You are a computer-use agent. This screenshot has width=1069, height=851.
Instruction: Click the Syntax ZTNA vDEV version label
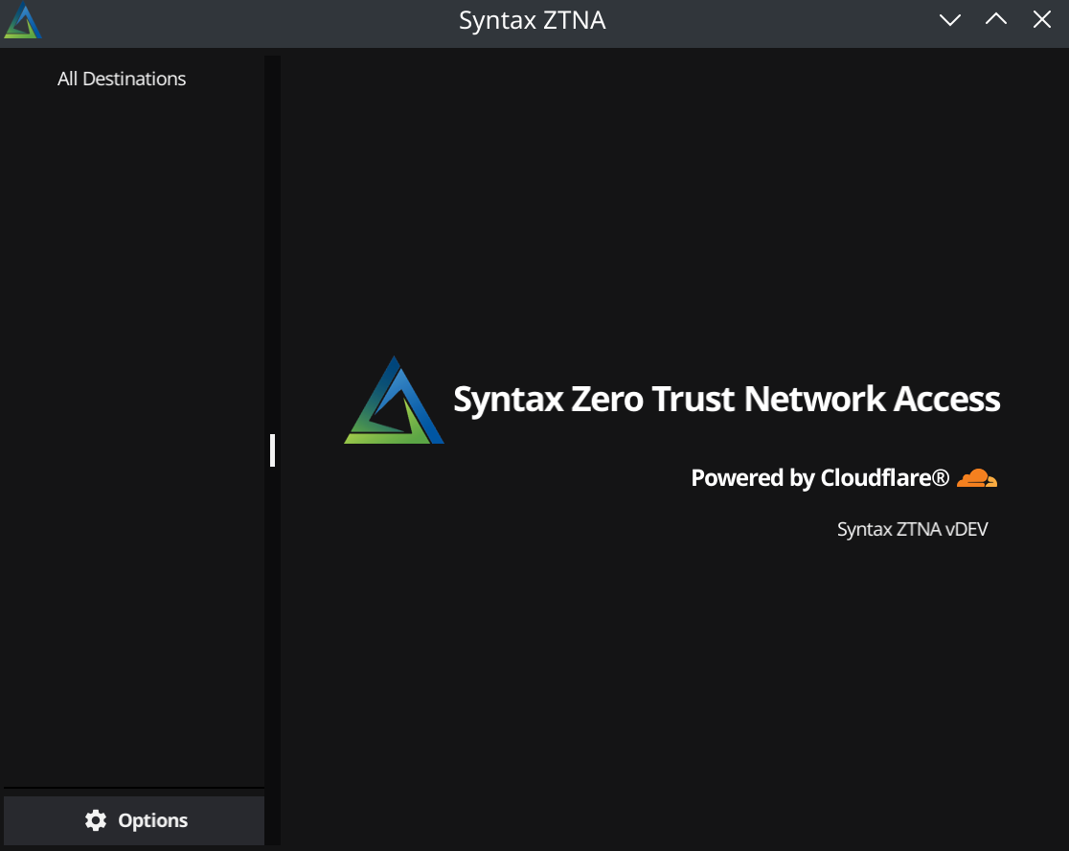tap(912, 529)
